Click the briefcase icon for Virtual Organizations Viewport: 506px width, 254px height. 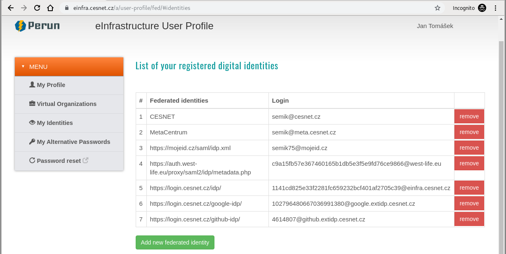coord(32,103)
